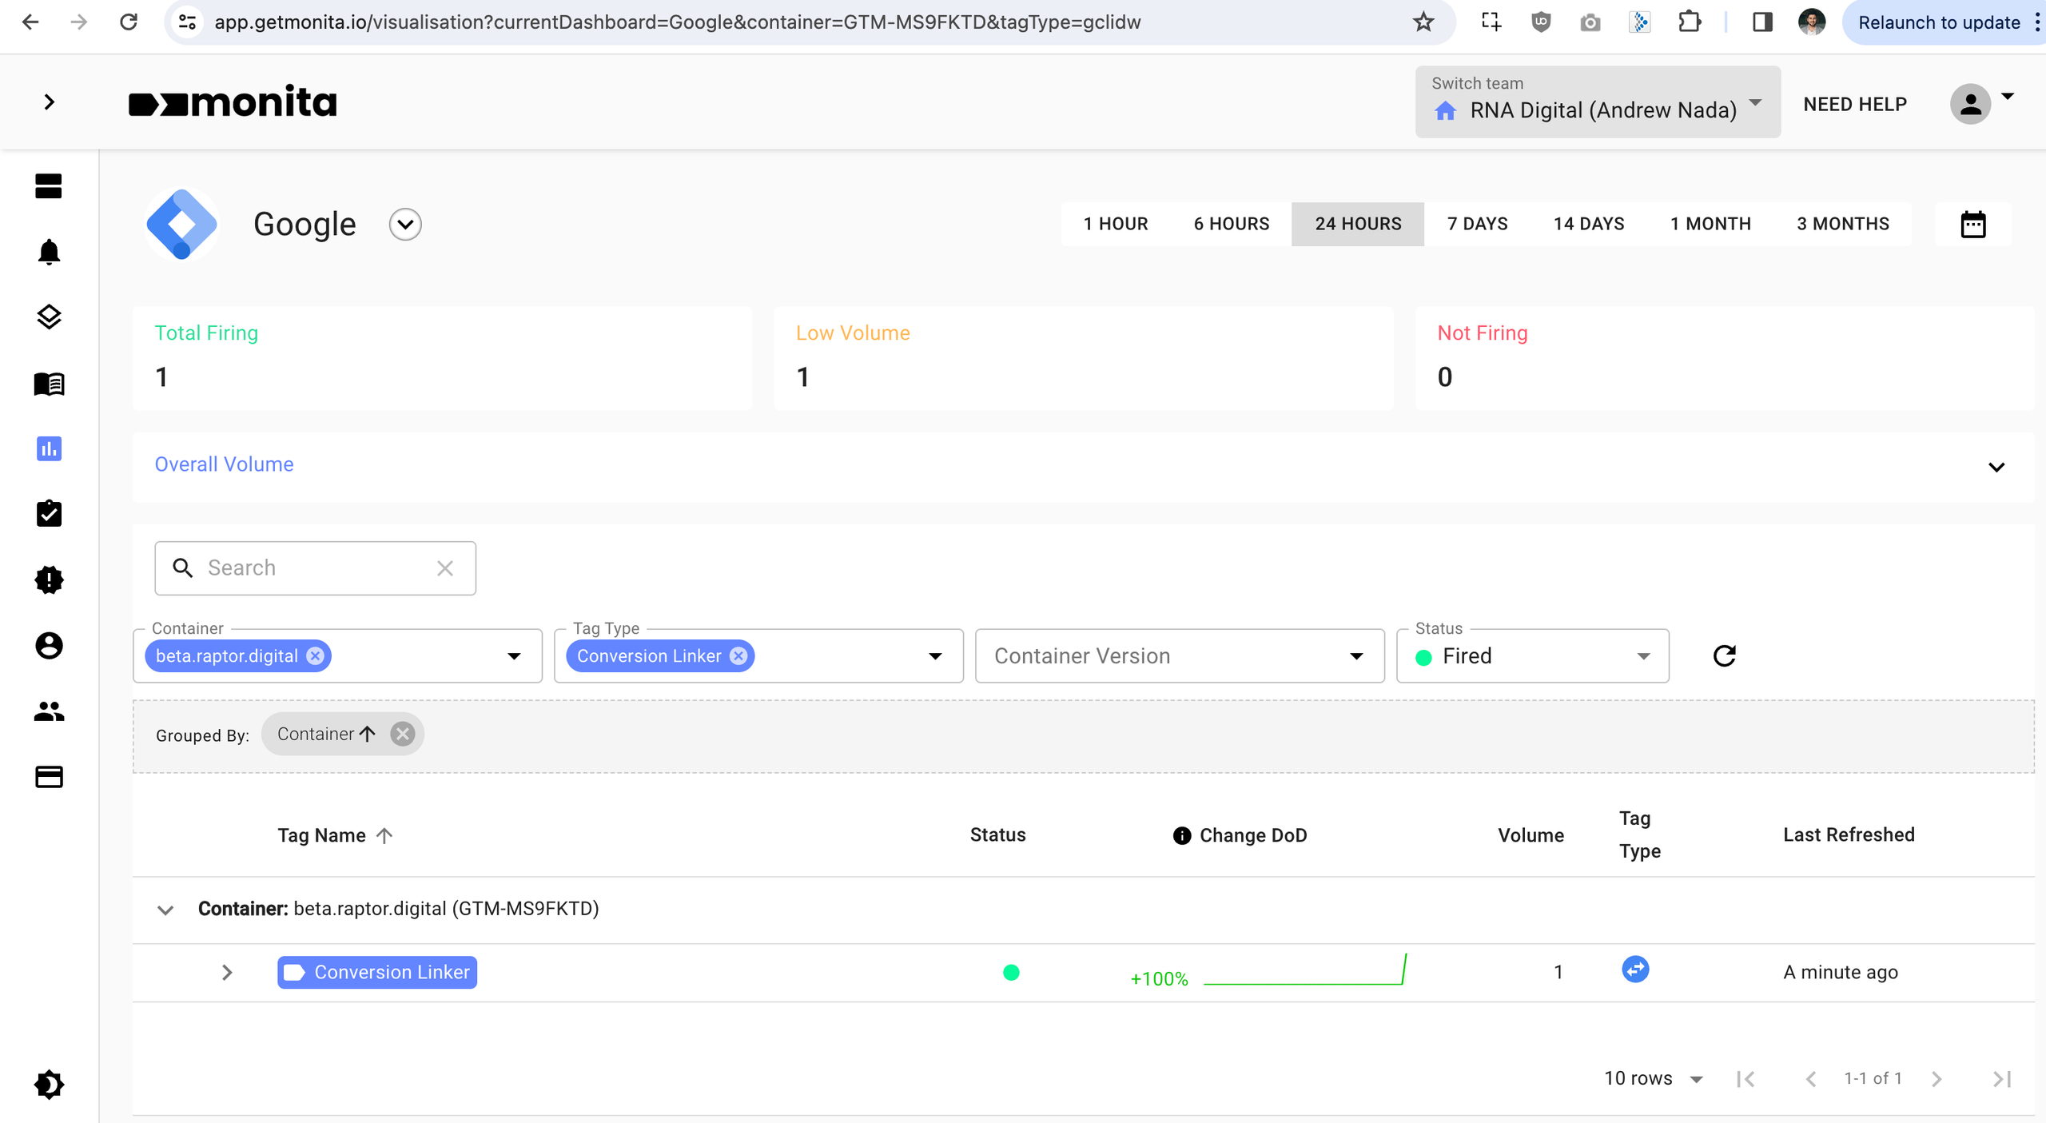Expand the Overall Volume section

coord(1996,467)
